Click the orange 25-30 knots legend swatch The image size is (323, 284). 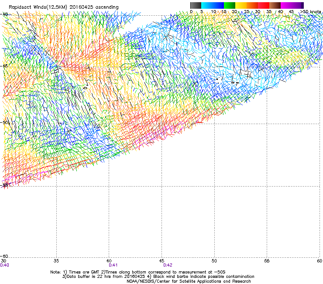[x=252, y=5]
